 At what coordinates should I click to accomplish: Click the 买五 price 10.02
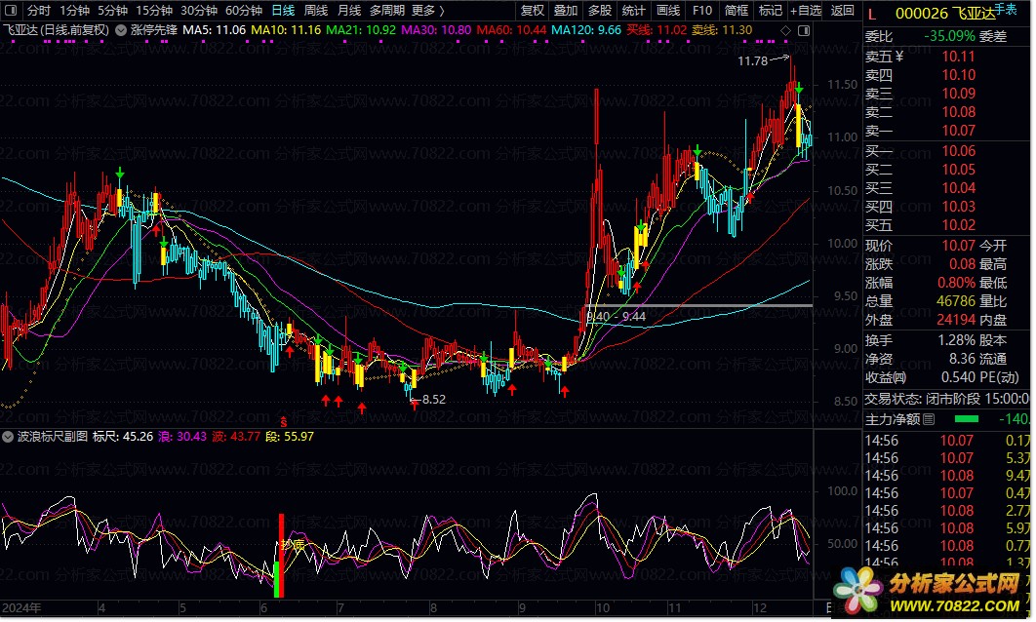click(x=958, y=224)
